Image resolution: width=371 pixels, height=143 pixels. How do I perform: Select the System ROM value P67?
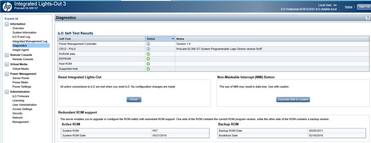click(155, 131)
